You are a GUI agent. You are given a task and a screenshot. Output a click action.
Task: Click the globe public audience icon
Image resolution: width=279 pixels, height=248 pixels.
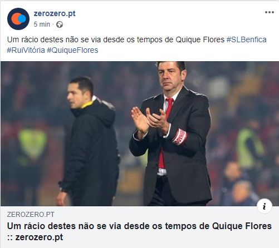(60, 24)
